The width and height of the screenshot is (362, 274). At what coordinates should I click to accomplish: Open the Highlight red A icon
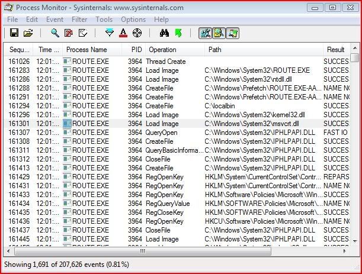click(123, 33)
